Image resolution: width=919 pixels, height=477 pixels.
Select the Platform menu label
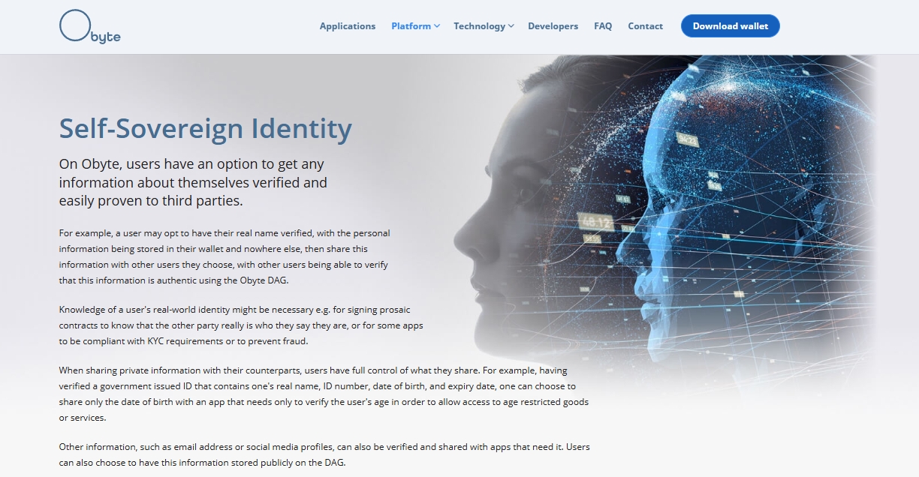411,26
